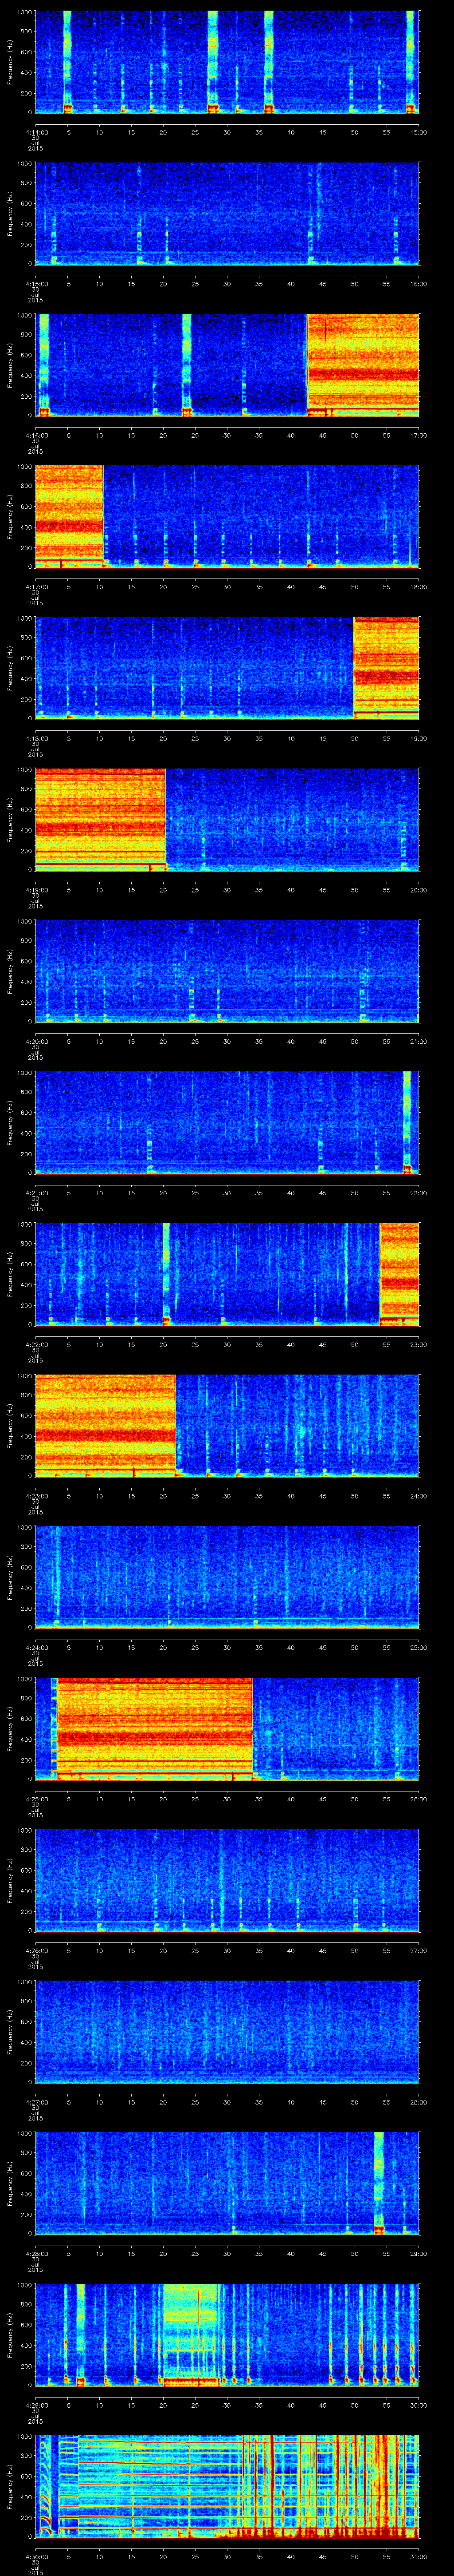The height and width of the screenshot is (2576, 454).
Task: Click 'Frequency (Hz)' axis label of the 4:21:00 panel
Action: (x=10, y=1122)
